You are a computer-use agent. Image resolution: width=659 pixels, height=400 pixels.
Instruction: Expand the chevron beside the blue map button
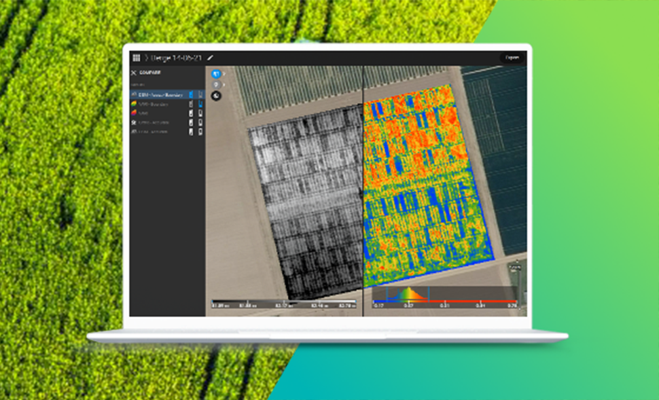(224, 74)
